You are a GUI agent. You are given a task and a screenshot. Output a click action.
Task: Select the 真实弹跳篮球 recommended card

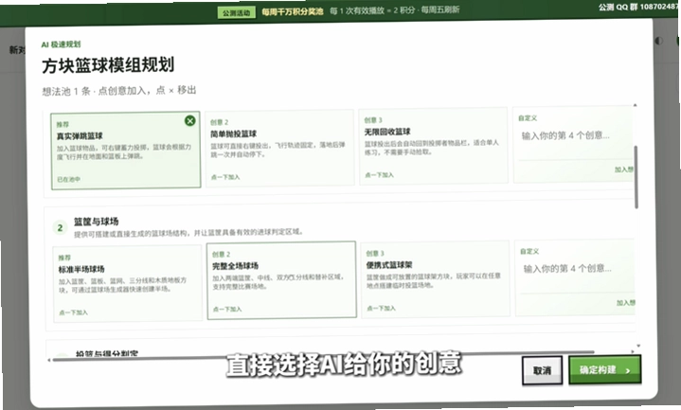[126, 151]
